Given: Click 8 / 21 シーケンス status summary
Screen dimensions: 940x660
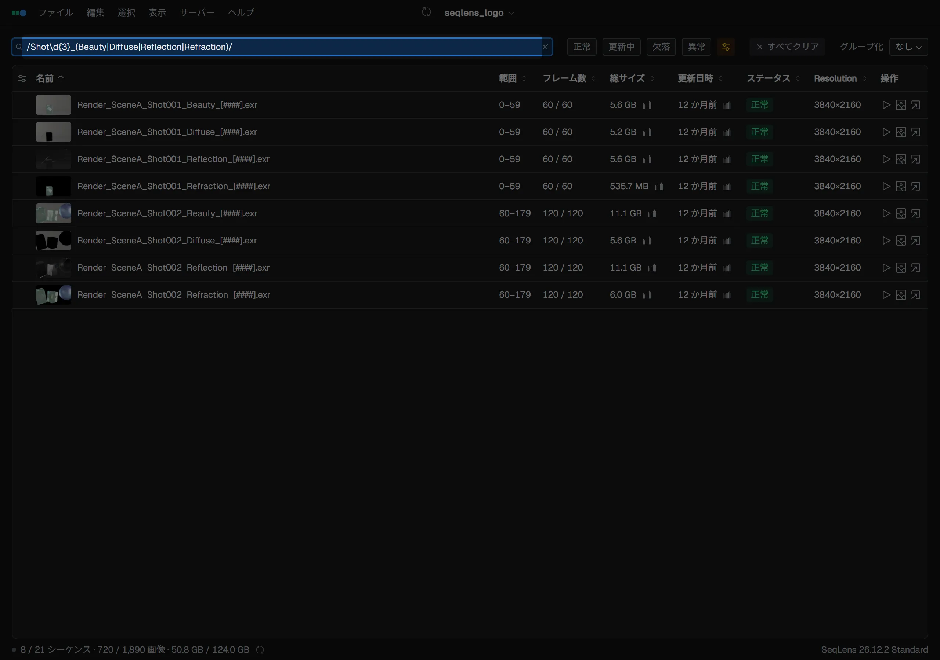Looking at the screenshot, I should [x=56, y=650].
